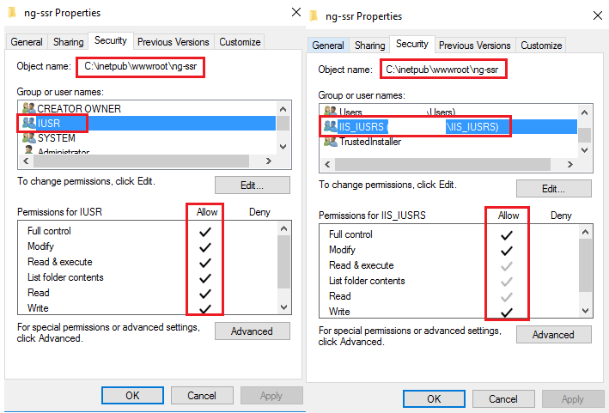Click the Modify Allow checkmark for IIS_IUSRS
Image resolution: width=609 pixels, height=413 pixels.
pos(507,251)
